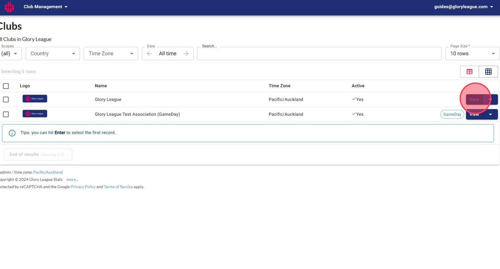Open the Time Zone dropdown

click(111, 54)
